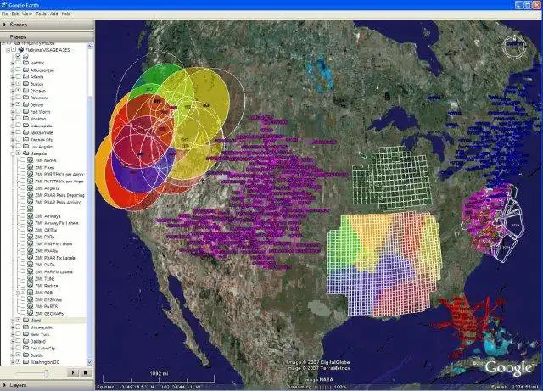This screenshot has width=543, height=391.
Task: Click the Minneapolis folder icon
Action: 26,327
